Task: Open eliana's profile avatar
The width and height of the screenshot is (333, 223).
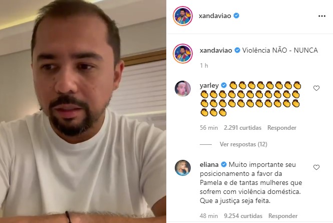Action: click(183, 168)
